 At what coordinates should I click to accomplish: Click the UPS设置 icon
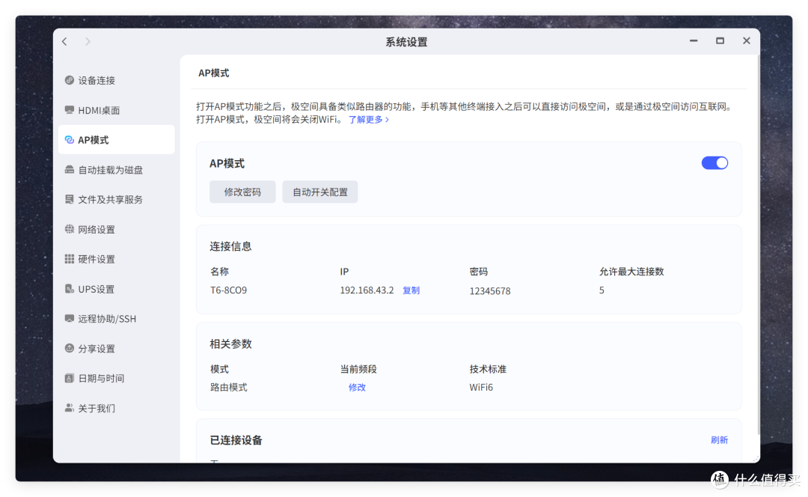point(69,289)
